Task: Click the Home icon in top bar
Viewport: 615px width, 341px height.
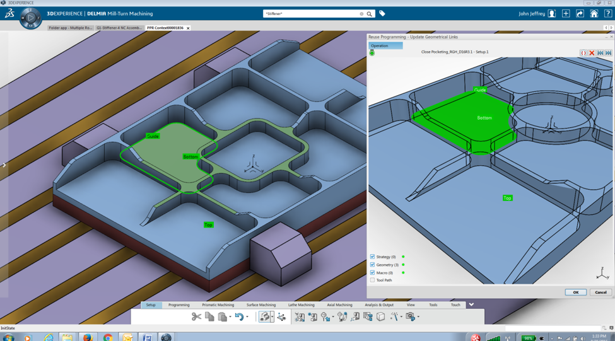Action: 594,13
